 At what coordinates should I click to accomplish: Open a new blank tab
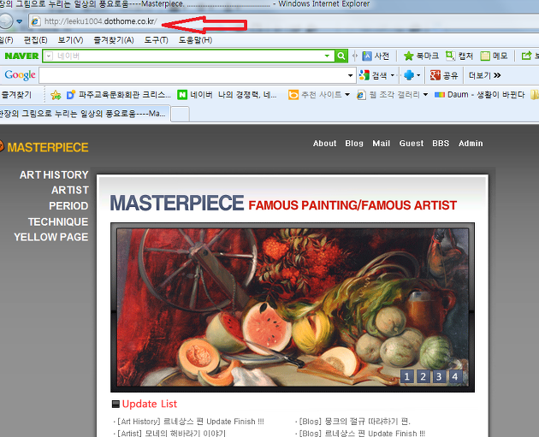(180, 114)
